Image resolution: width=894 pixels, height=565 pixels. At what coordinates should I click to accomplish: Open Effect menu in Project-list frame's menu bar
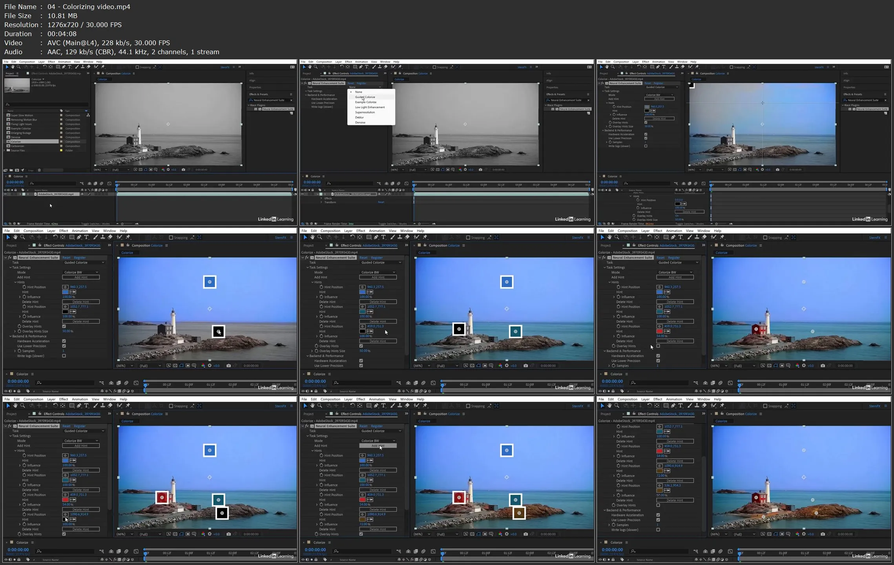[x=51, y=62]
